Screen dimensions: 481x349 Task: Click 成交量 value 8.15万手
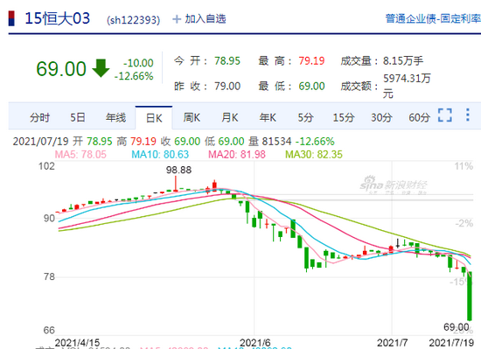point(403,60)
